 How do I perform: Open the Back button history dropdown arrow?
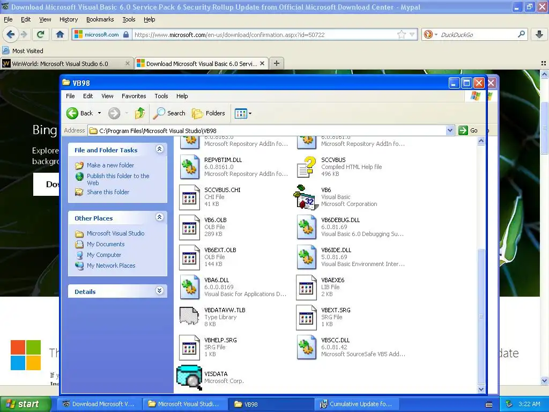(99, 113)
